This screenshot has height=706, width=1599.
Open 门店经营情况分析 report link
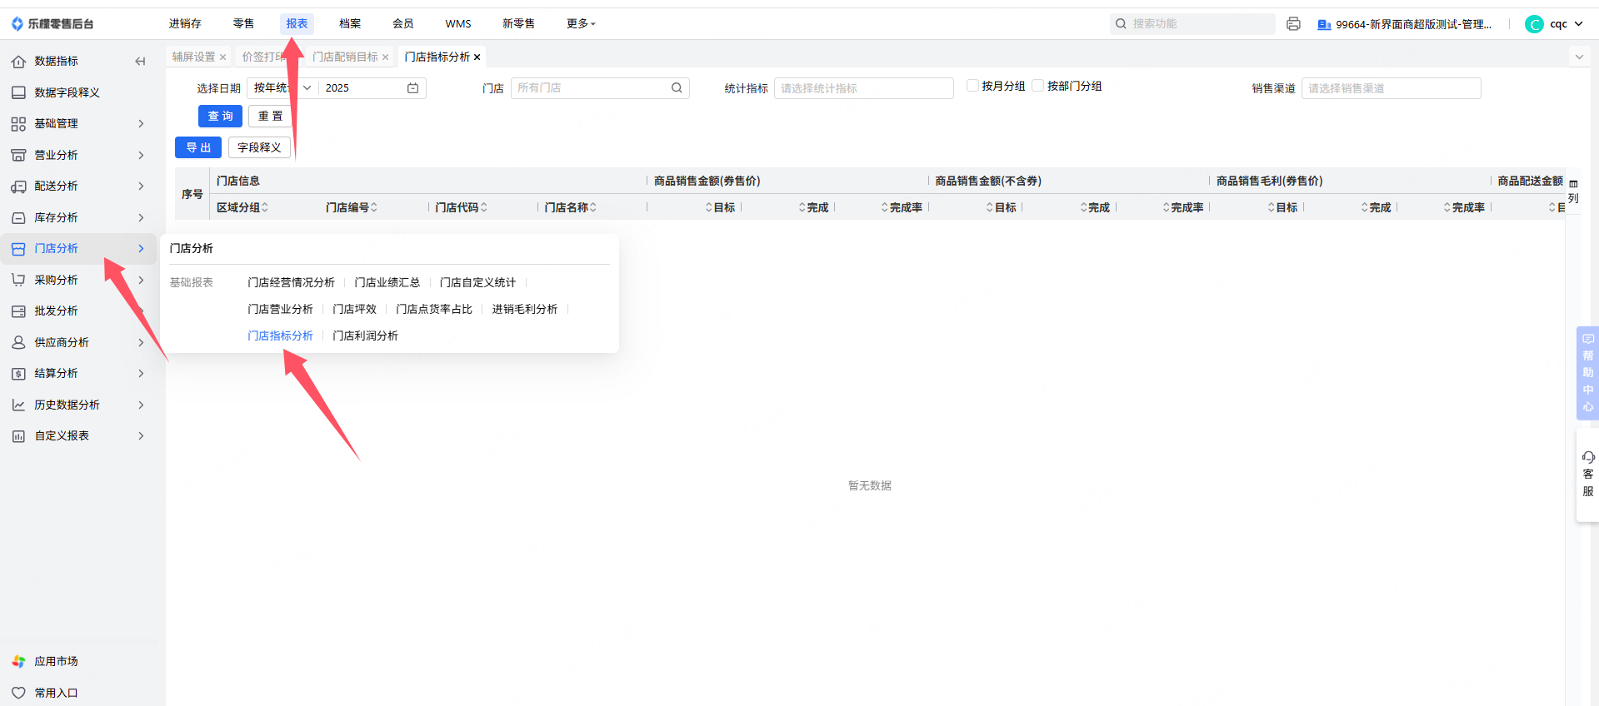[291, 283]
